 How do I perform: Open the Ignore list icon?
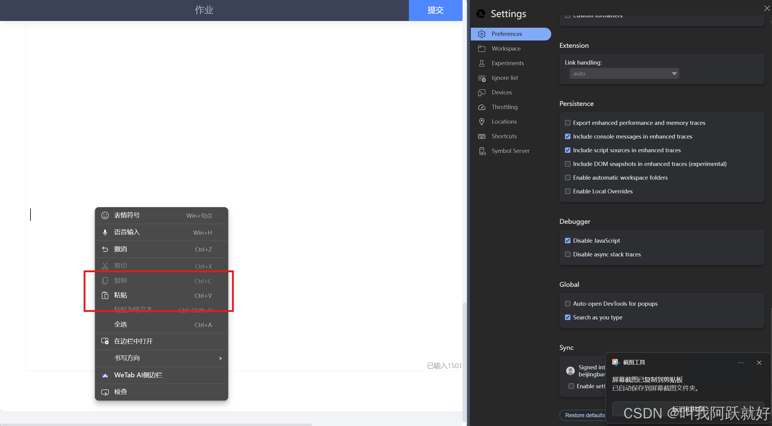tap(482, 78)
